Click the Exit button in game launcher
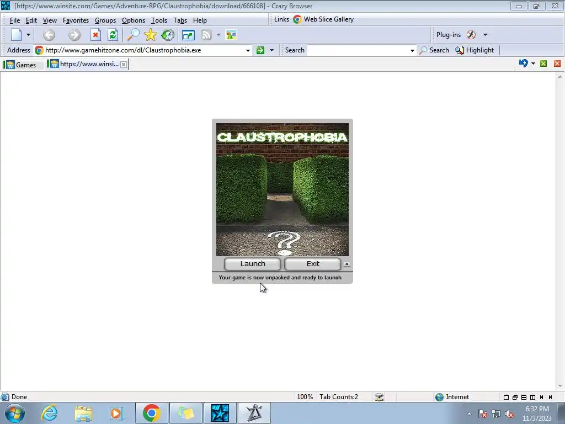 point(313,264)
